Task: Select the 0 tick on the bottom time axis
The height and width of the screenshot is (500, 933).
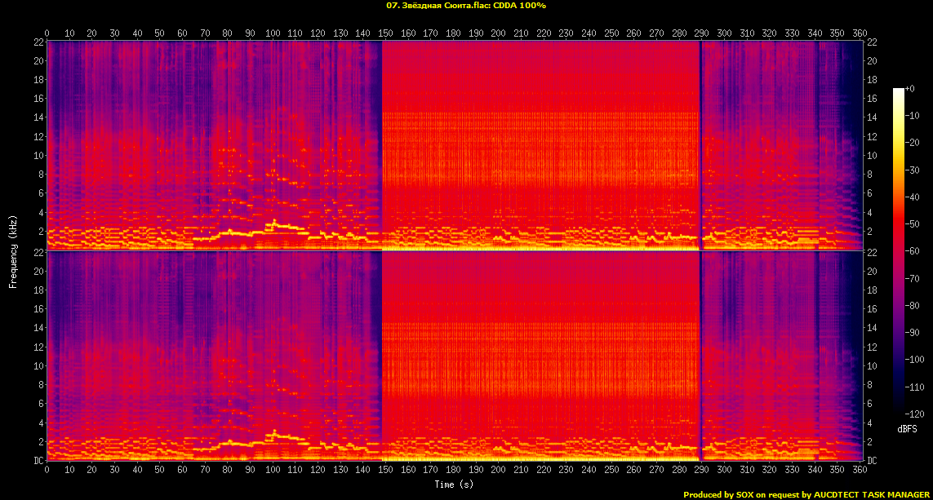Action: click(47, 471)
